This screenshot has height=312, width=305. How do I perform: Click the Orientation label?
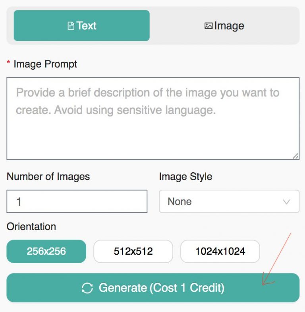click(31, 226)
